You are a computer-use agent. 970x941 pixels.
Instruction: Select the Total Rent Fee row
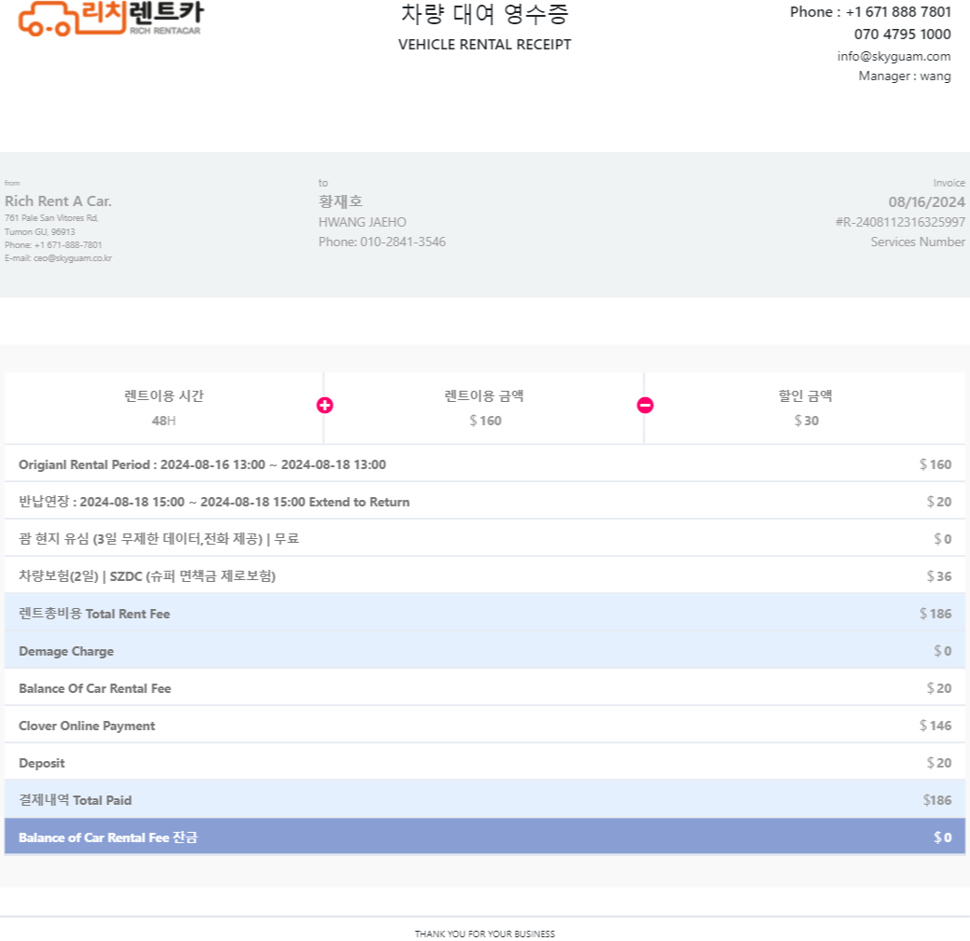click(x=485, y=613)
